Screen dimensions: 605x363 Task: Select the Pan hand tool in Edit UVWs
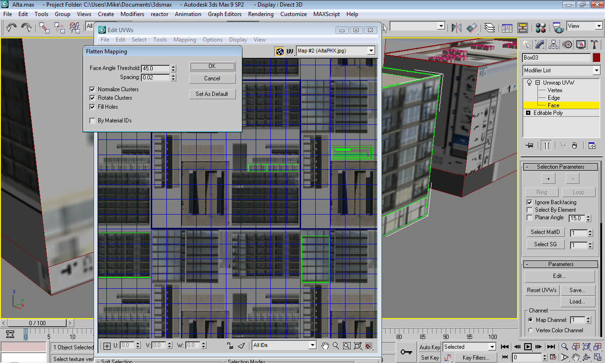(325, 346)
